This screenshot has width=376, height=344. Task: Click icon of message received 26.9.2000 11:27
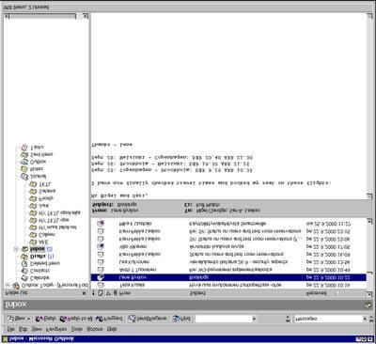[101, 224]
